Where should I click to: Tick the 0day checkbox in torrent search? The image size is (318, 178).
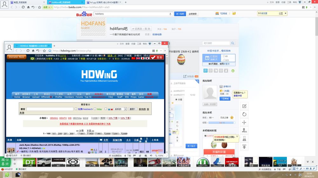[x=95, y=109]
